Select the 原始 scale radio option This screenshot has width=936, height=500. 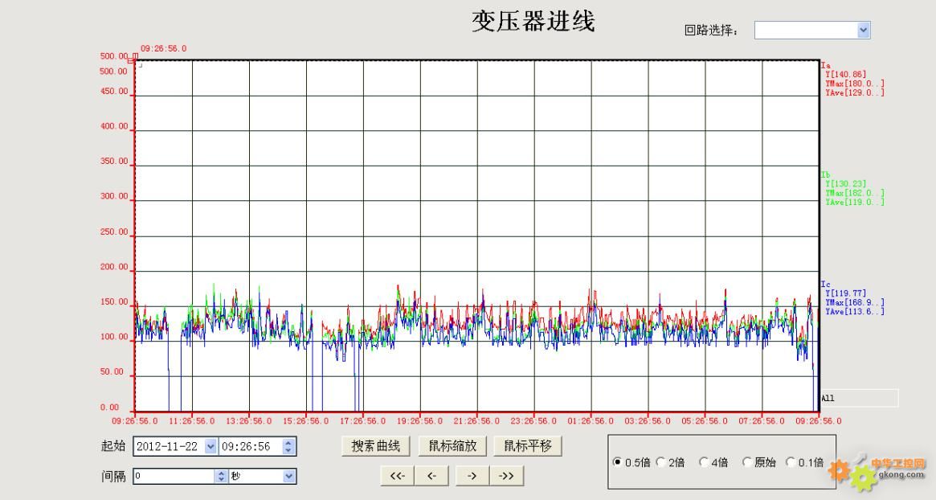coord(746,462)
